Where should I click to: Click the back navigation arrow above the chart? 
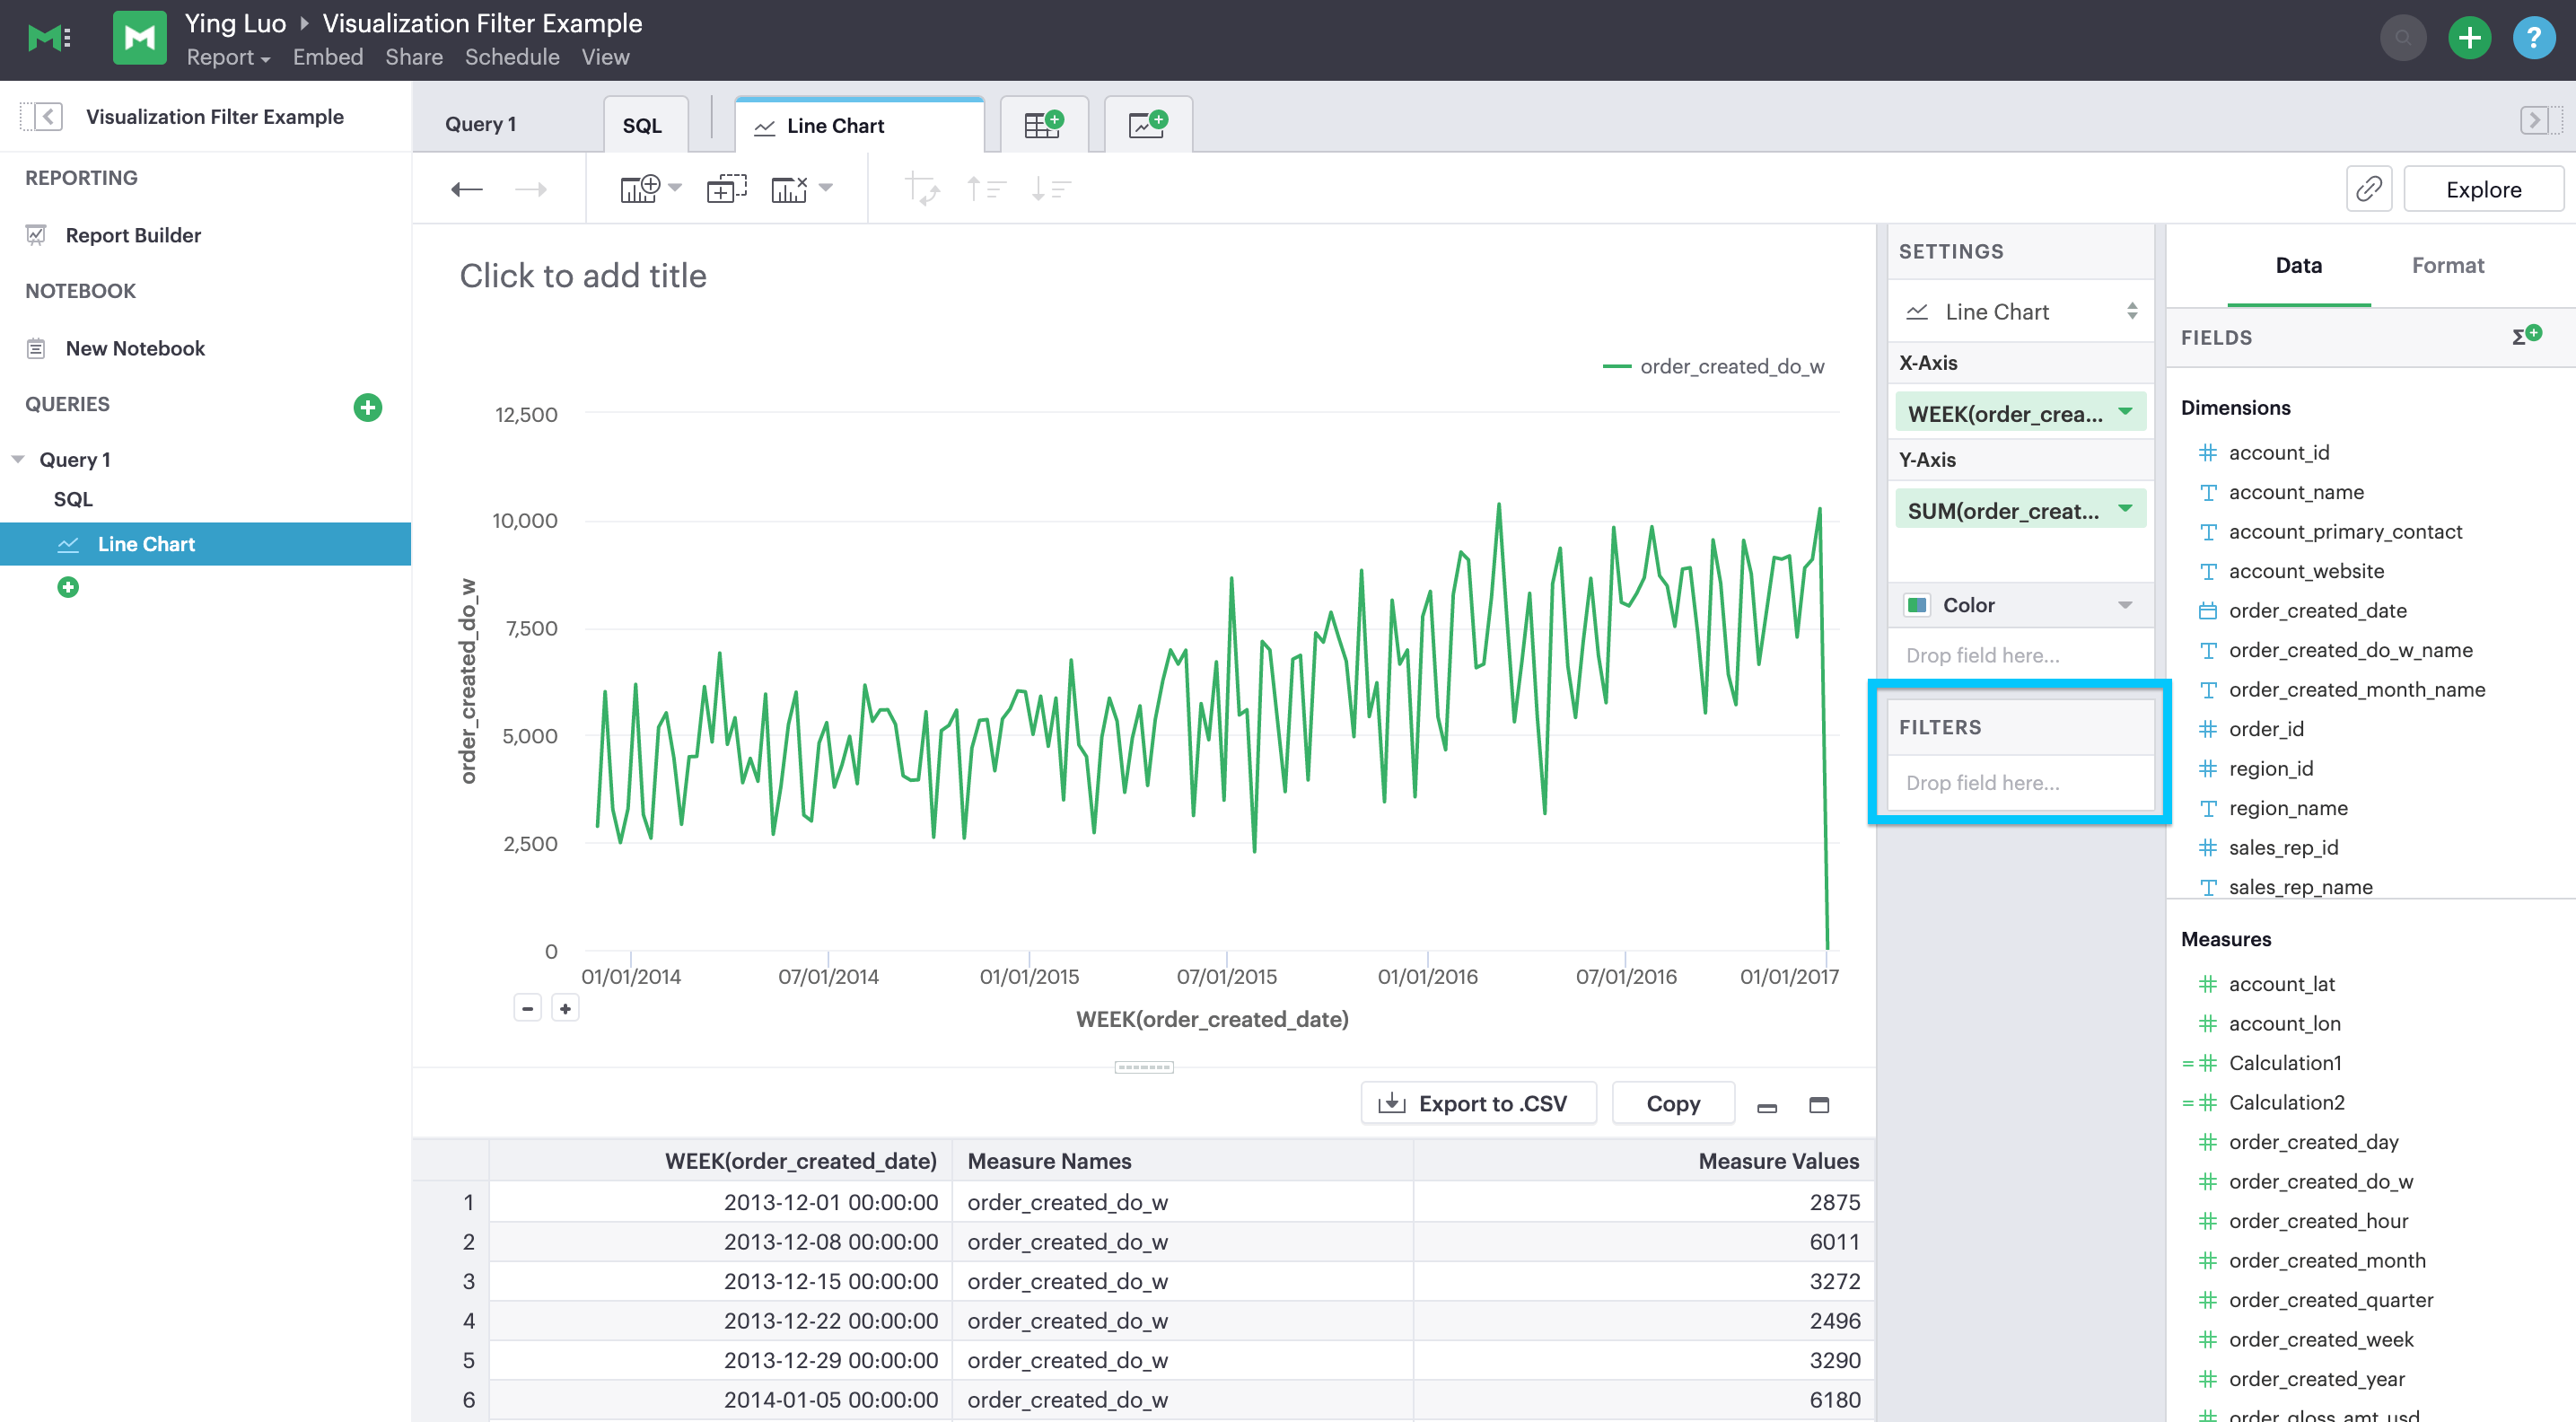coord(466,188)
